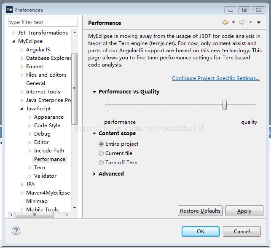Expand the AngularJS tree node
Screen dimensions: 271x248
coord(21,50)
